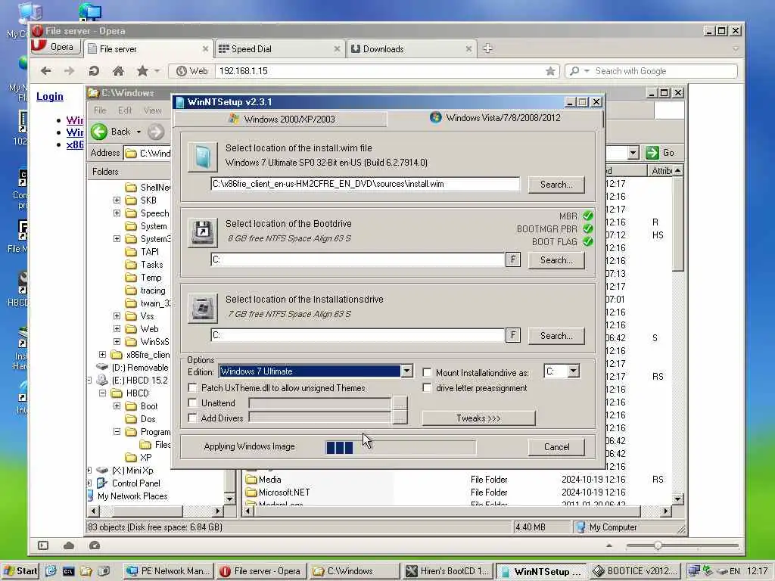Screen dimensions: 775x581
Task: Close the Speed Dial tab
Action: [x=337, y=49]
